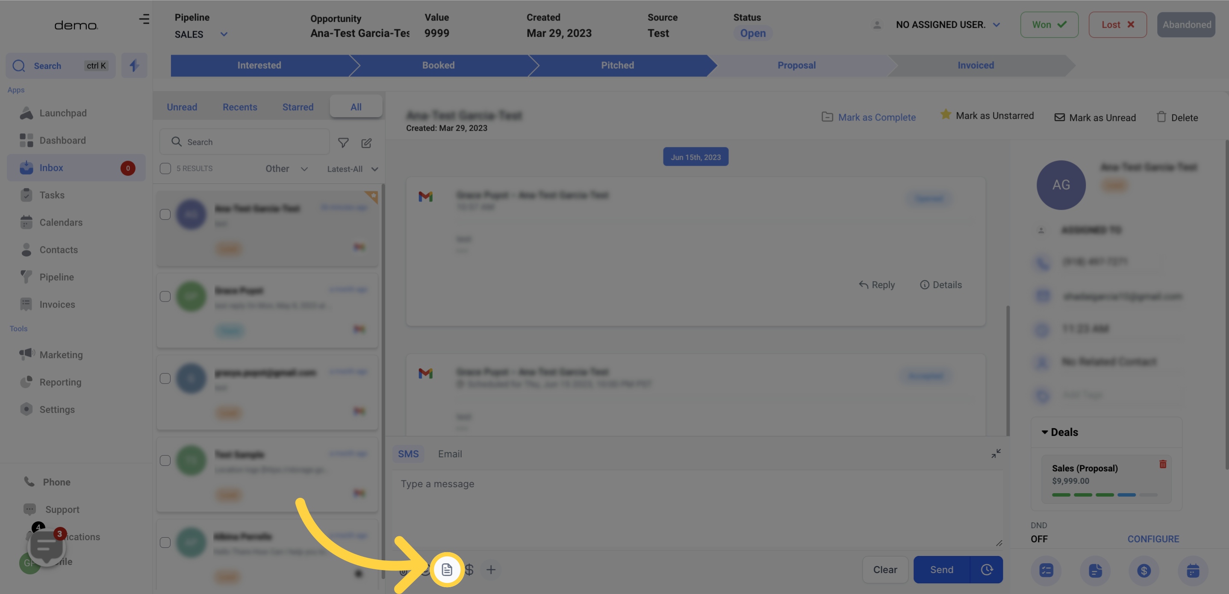The image size is (1229, 594).
Task: Collapse the message composer arrows icon
Action: tap(996, 453)
